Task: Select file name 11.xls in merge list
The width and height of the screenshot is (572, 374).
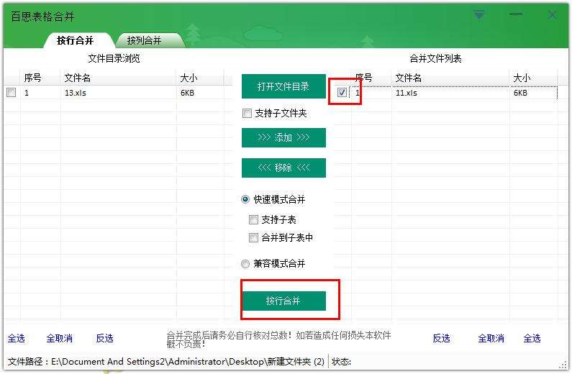Action: pos(407,93)
